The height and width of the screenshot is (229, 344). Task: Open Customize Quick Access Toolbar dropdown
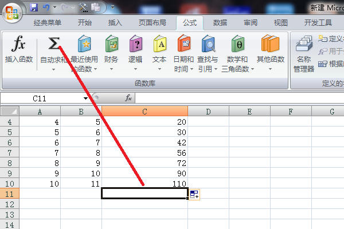tap(113, 7)
